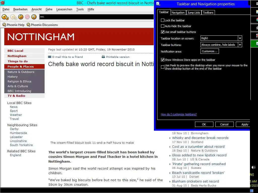
Task: Open Blunham cricketers set record story
Action: 196,181
